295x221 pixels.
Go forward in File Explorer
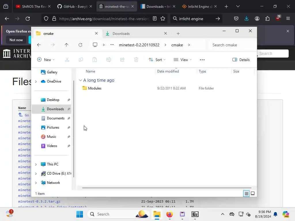tap(53, 45)
